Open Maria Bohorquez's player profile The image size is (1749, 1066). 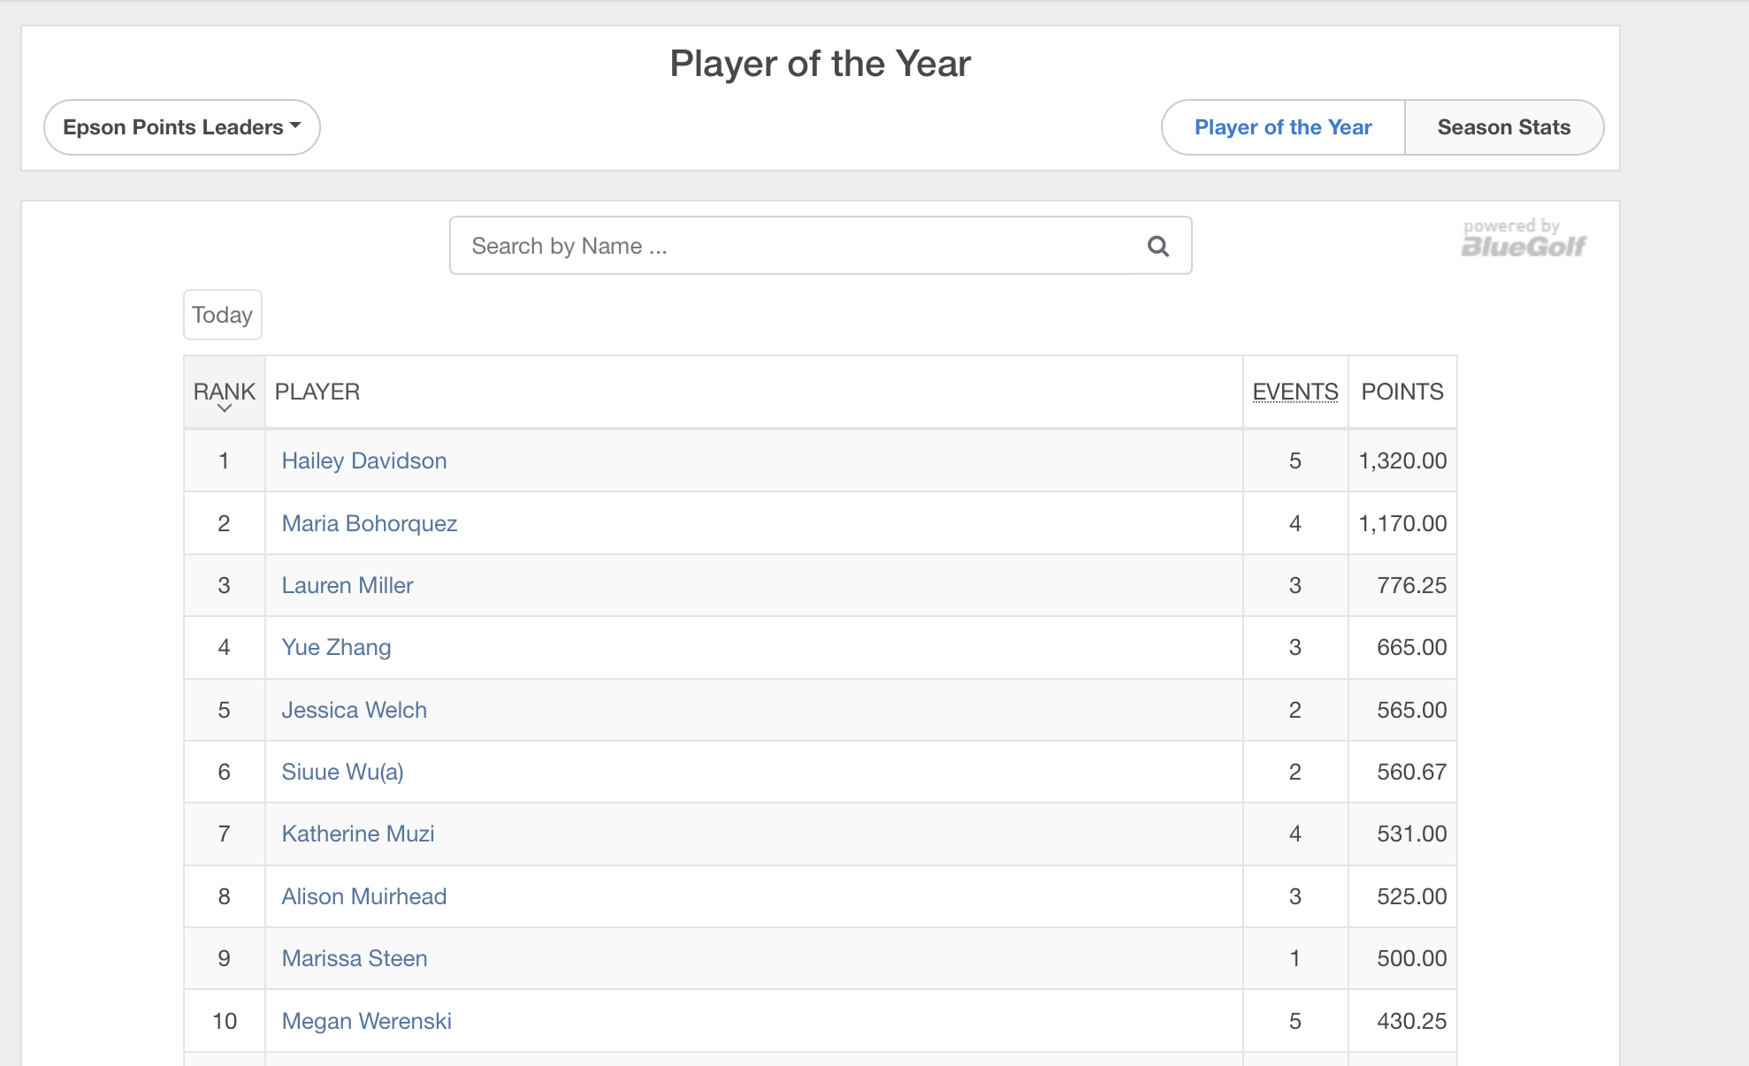(x=370, y=523)
